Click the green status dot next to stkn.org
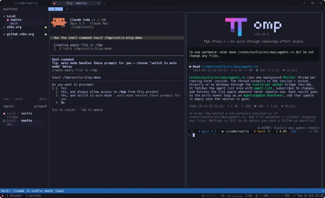This screenshot has width=325, height=198. point(45,27)
